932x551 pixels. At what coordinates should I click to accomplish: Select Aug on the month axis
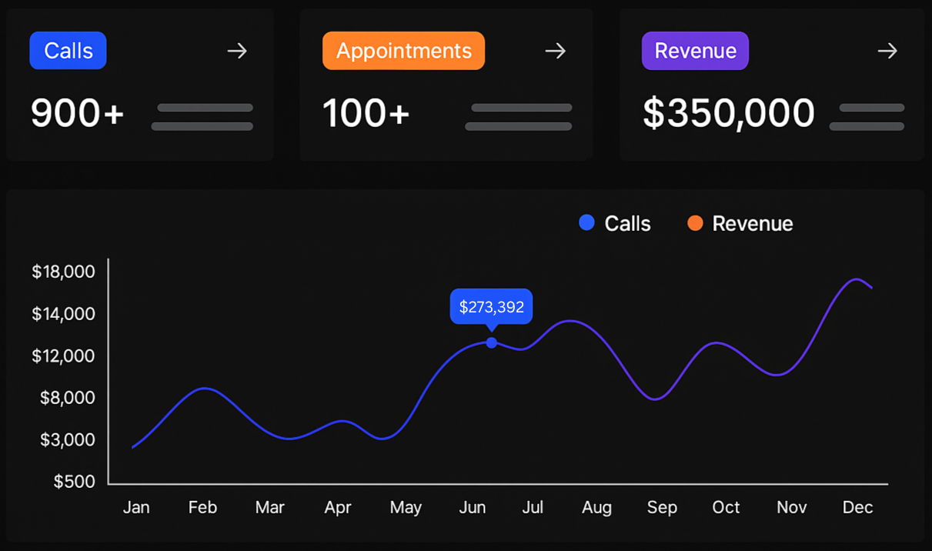[596, 508]
